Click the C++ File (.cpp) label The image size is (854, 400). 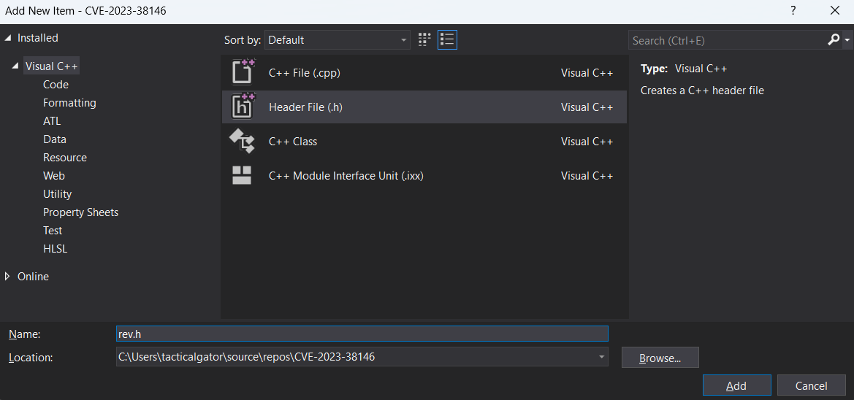coord(305,72)
